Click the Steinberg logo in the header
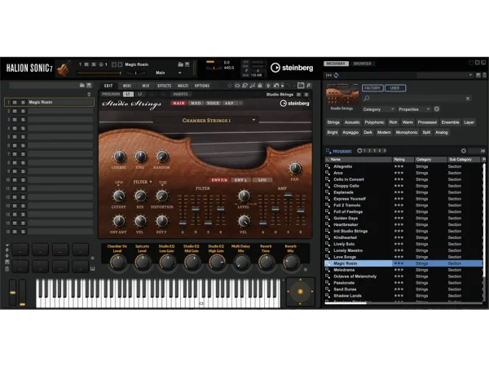The image size is (489, 367). tap(291, 68)
